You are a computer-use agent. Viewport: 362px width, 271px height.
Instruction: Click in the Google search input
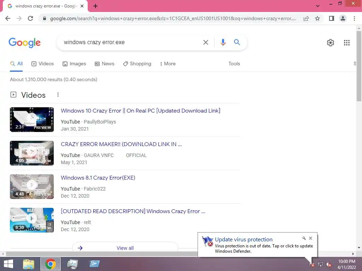(x=130, y=42)
